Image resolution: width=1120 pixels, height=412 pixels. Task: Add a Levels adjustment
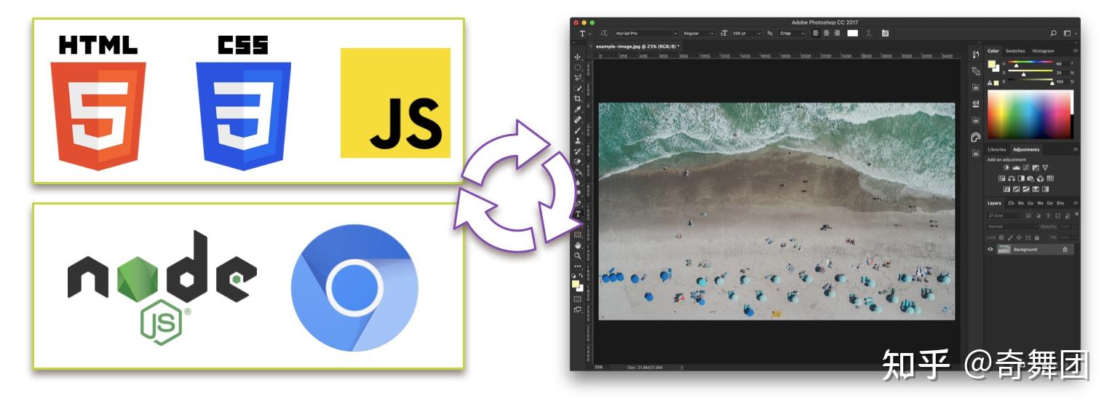coord(1016,168)
